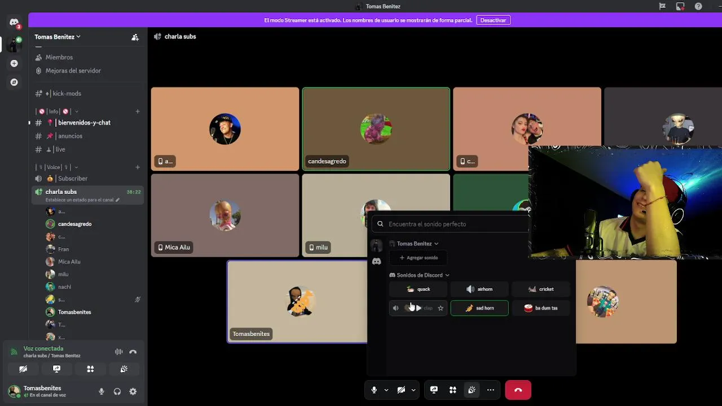Click the Add a Server plus icon
Viewport: 722px width, 406px height.
(14, 64)
